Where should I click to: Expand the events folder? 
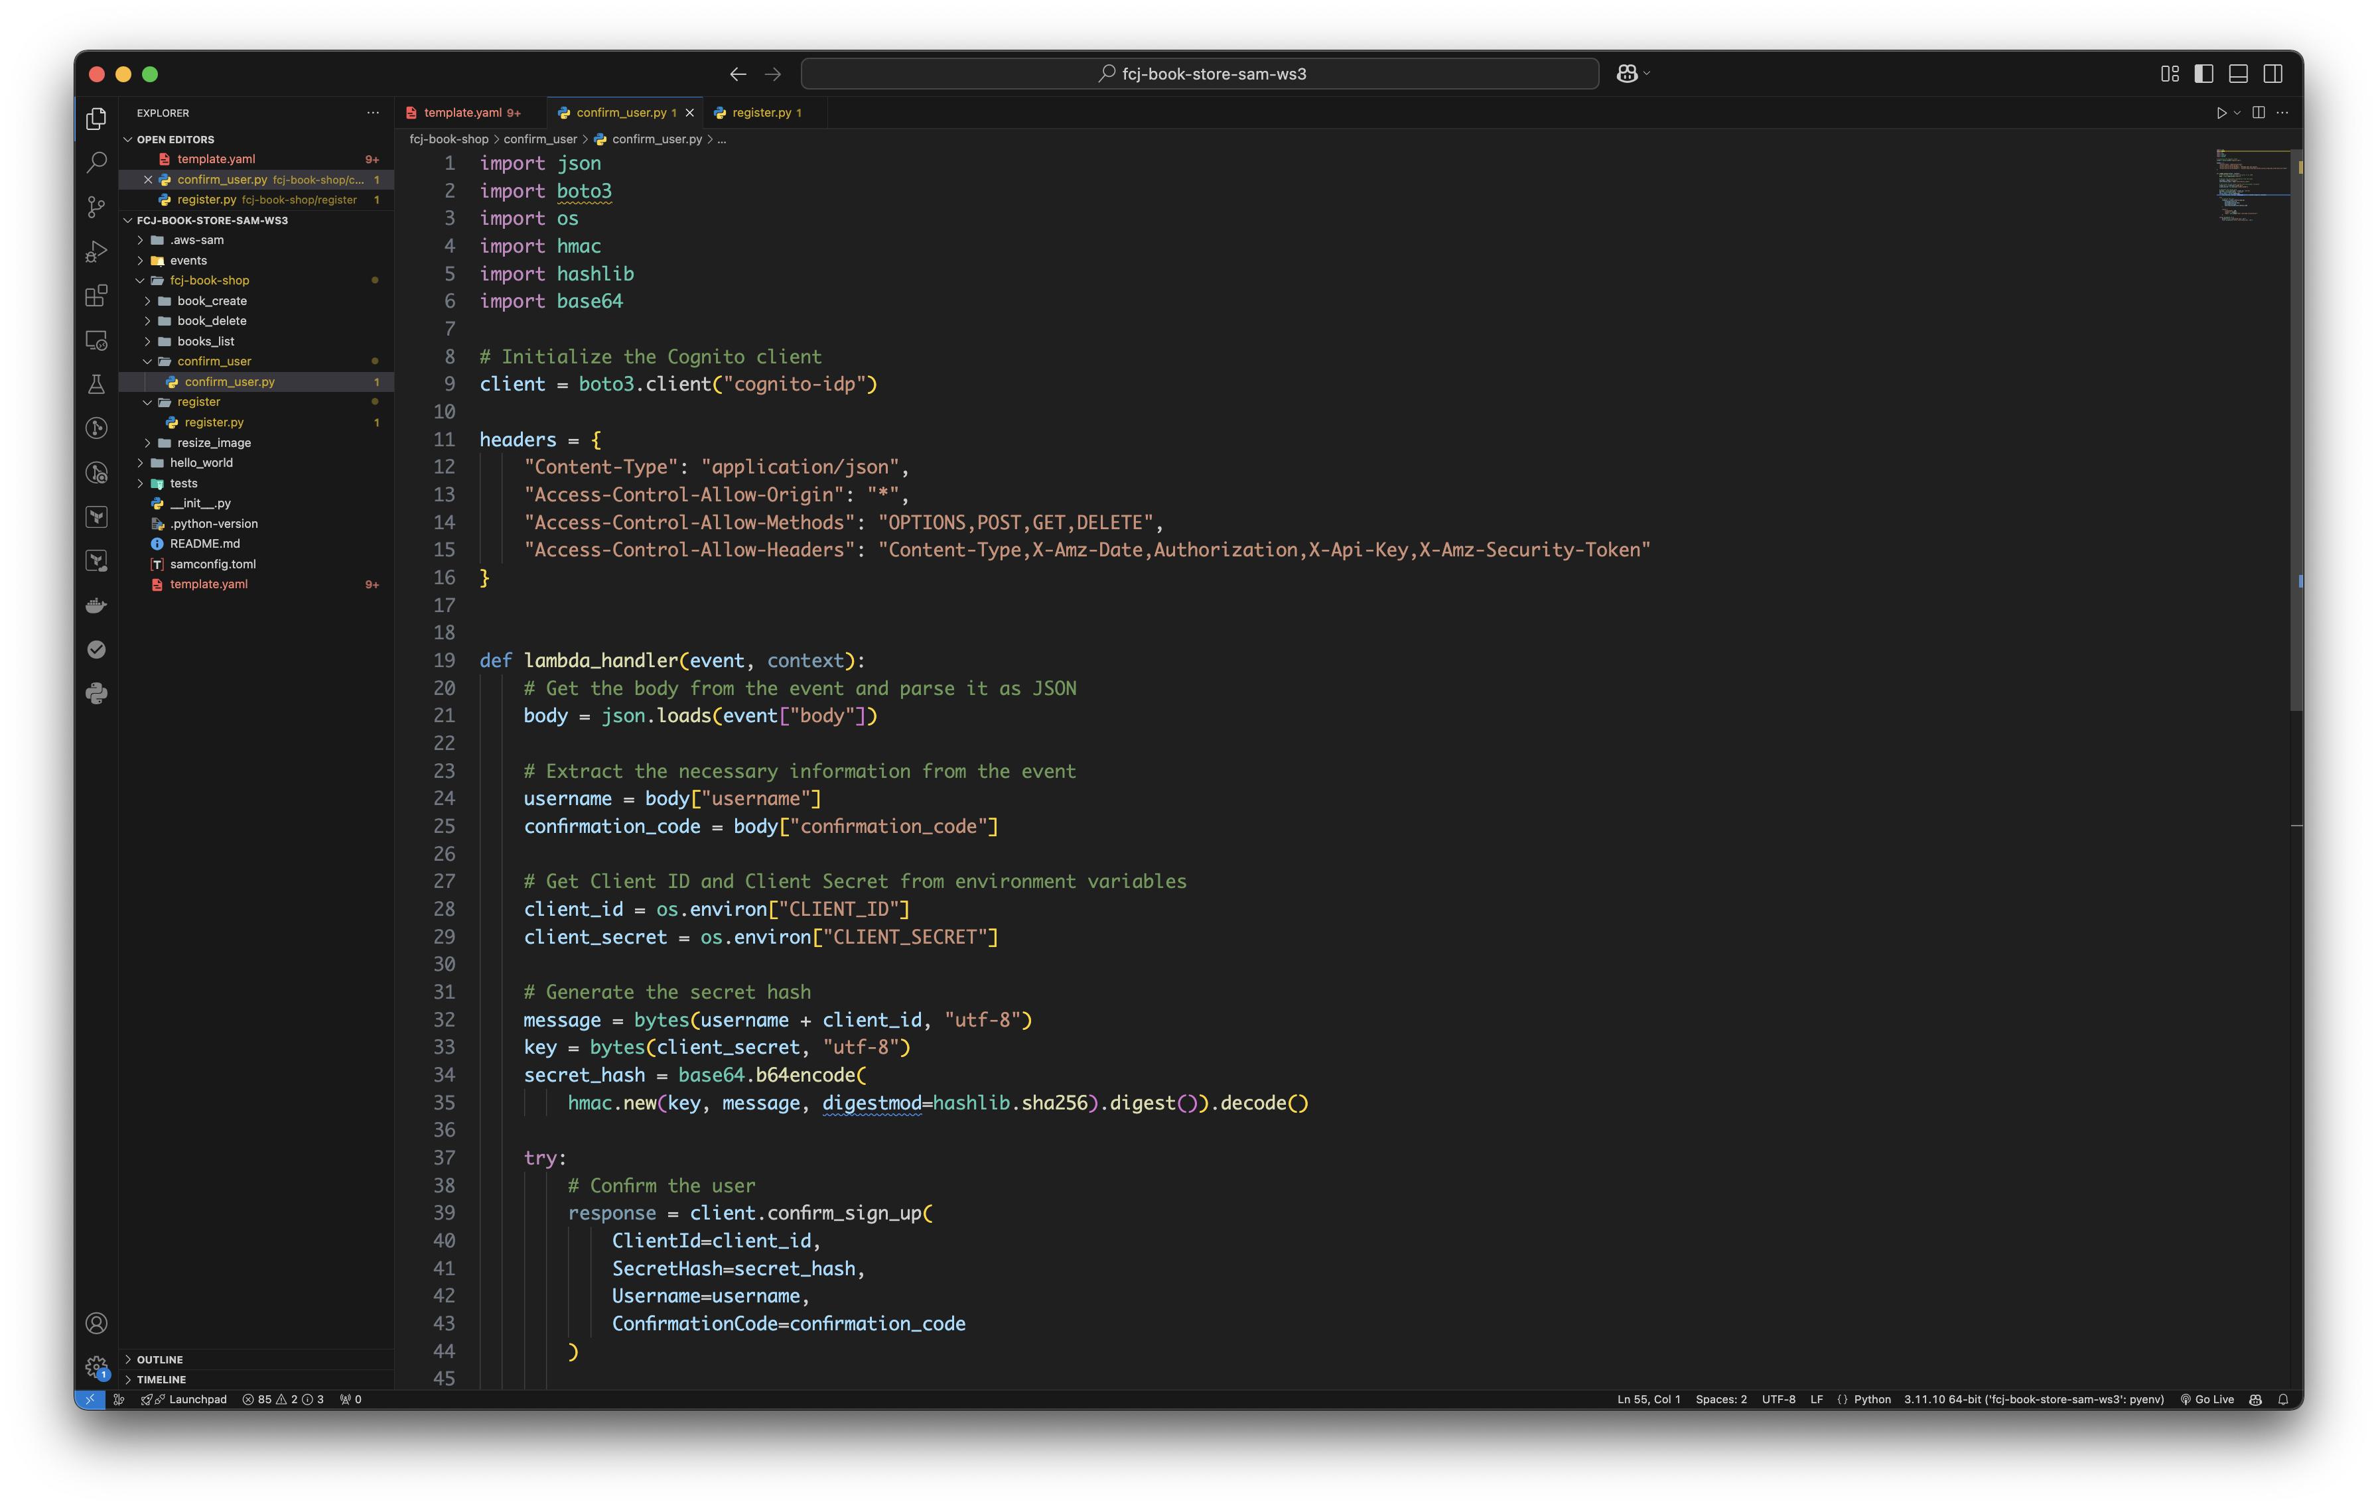point(140,261)
